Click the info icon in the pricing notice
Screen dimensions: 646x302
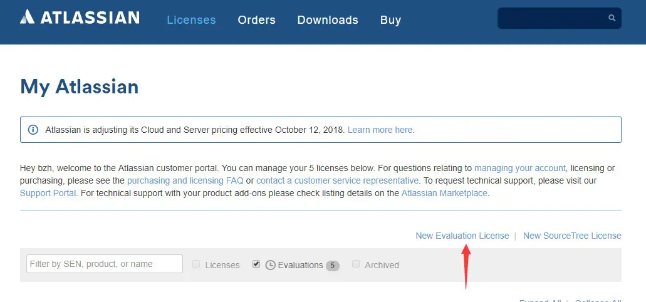coord(33,130)
